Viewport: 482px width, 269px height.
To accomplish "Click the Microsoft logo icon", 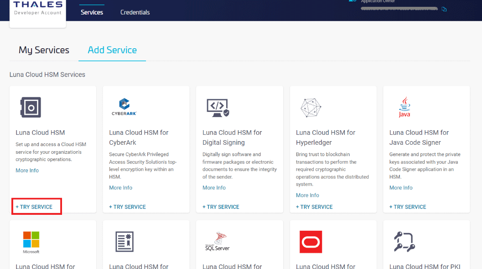I will 31,242.
